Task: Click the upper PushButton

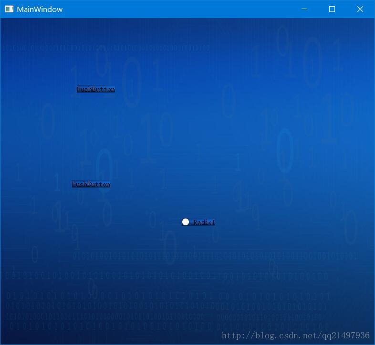Action: pos(96,89)
